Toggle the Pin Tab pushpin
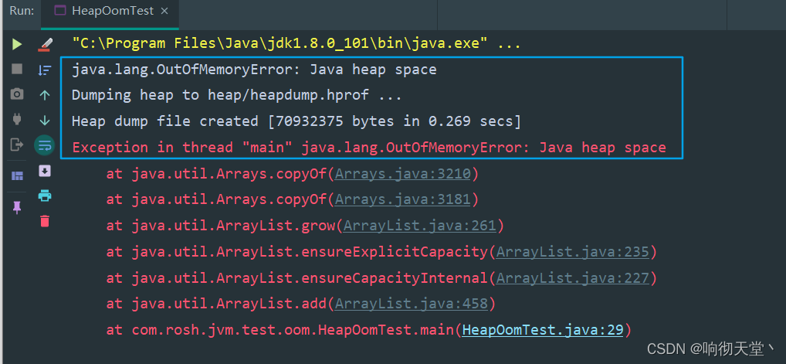Viewport: 786px width, 364px height. (17, 207)
